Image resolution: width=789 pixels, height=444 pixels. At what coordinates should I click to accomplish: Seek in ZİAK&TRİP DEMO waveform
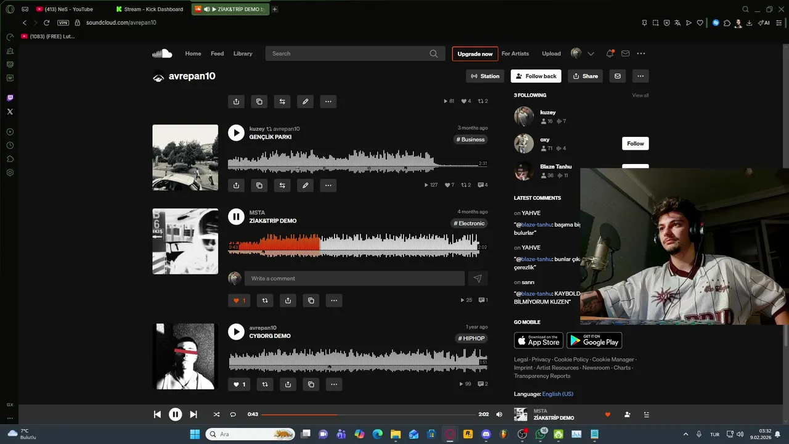pos(358,245)
